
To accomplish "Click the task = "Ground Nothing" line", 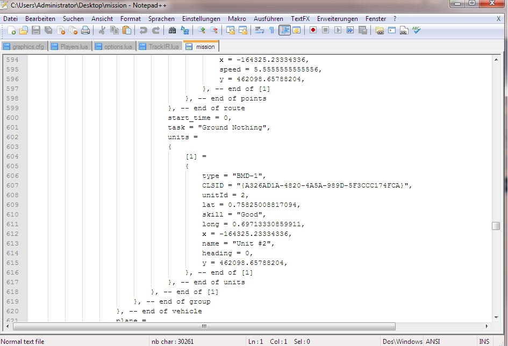I will [219, 127].
